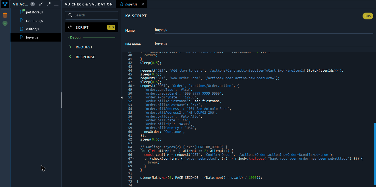Click line number 44 in gutter
This screenshot has height=187, width=376.
(x=130, y=71)
